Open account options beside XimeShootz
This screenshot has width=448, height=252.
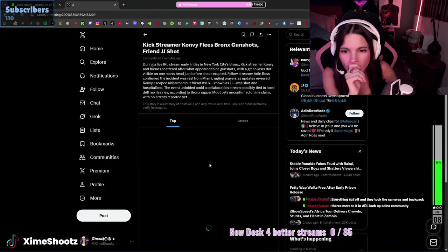click(132, 241)
